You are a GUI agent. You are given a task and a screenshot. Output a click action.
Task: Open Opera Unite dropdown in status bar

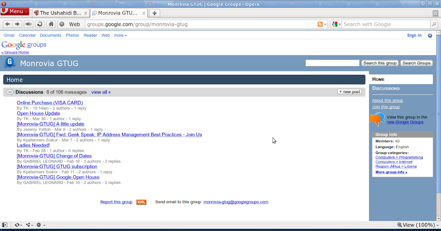tap(29, 225)
